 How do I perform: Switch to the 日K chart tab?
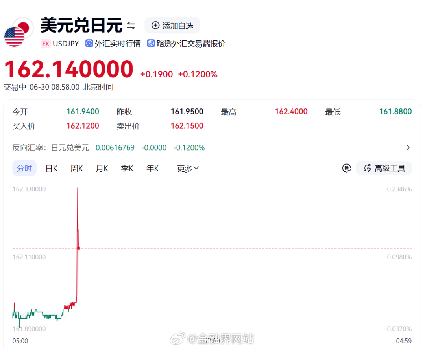52,168
